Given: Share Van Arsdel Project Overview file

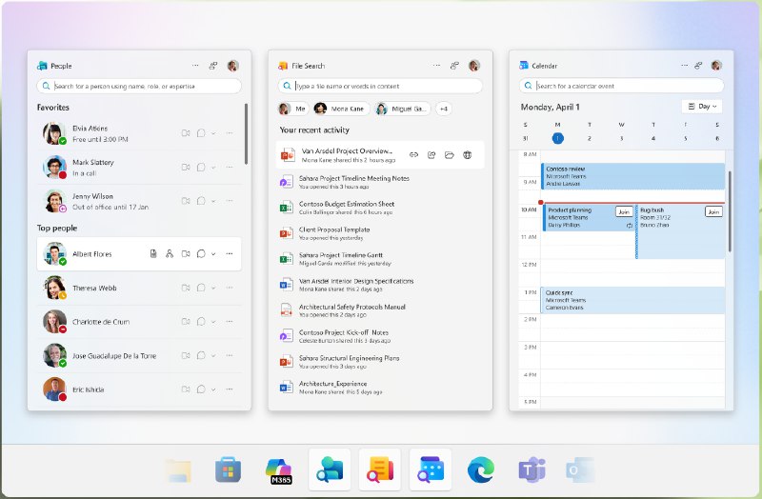Looking at the screenshot, I should [431, 155].
